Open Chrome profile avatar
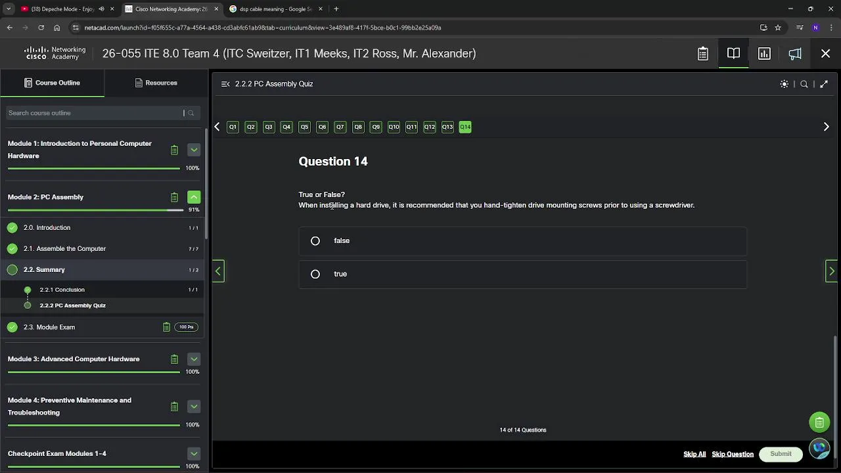This screenshot has height=473, width=841. (x=815, y=28)
